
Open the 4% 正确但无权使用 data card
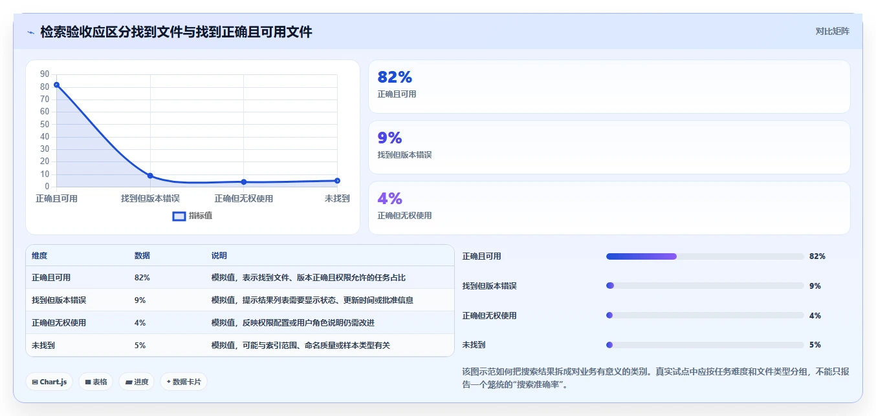[609, 208]
